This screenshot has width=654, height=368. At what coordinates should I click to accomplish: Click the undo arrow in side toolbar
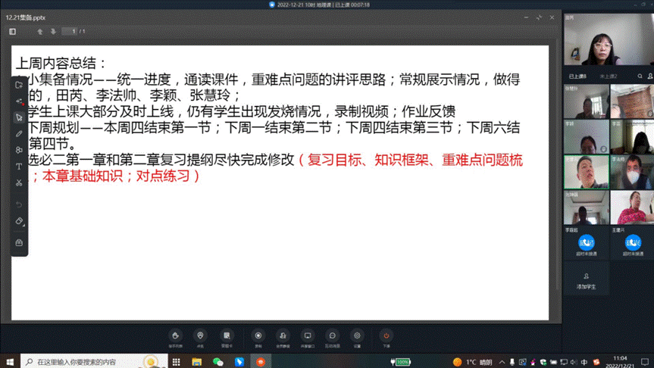(x=19, y=204)
